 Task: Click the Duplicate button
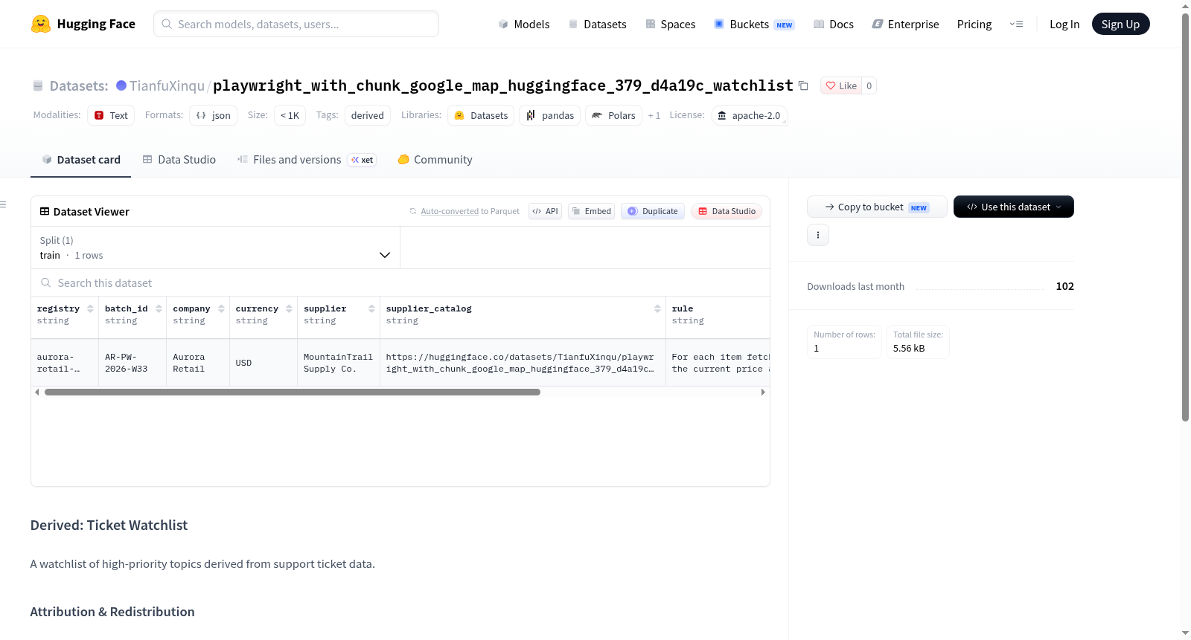coord(653,211)
